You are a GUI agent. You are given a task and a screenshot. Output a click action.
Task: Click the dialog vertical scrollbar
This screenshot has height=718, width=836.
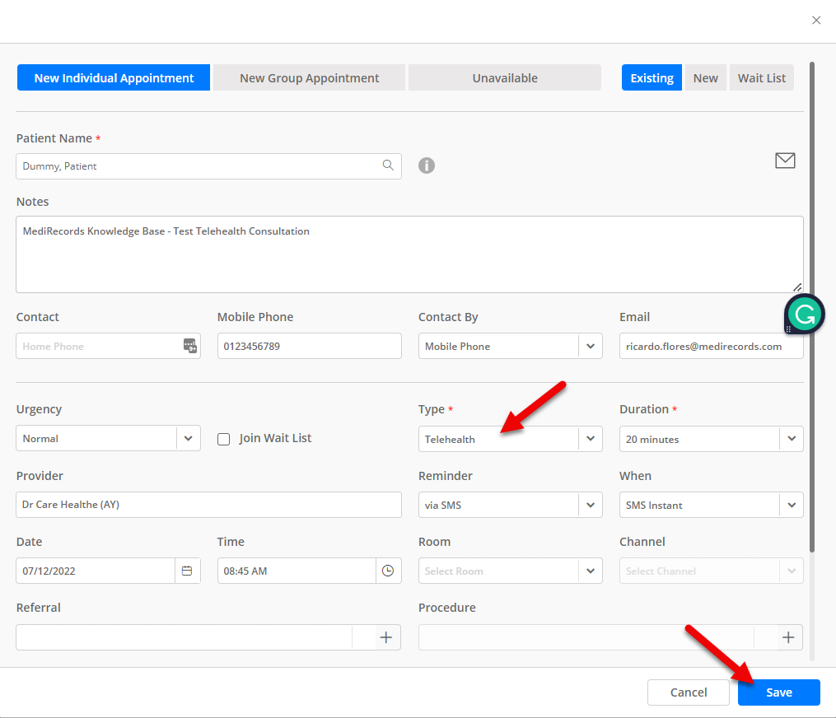[x=812, y=307]
